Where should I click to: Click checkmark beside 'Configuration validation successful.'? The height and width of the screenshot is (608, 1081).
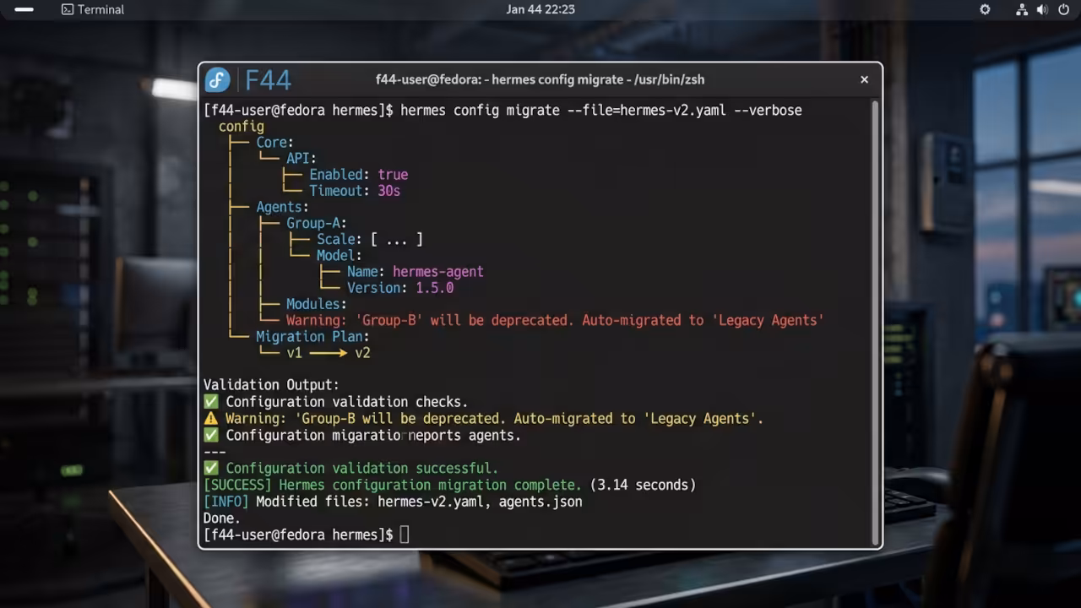pyautogui.click(x=210, y=468)
